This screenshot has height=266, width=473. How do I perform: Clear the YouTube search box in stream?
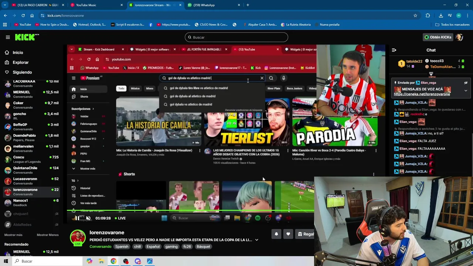coord(262,78)
